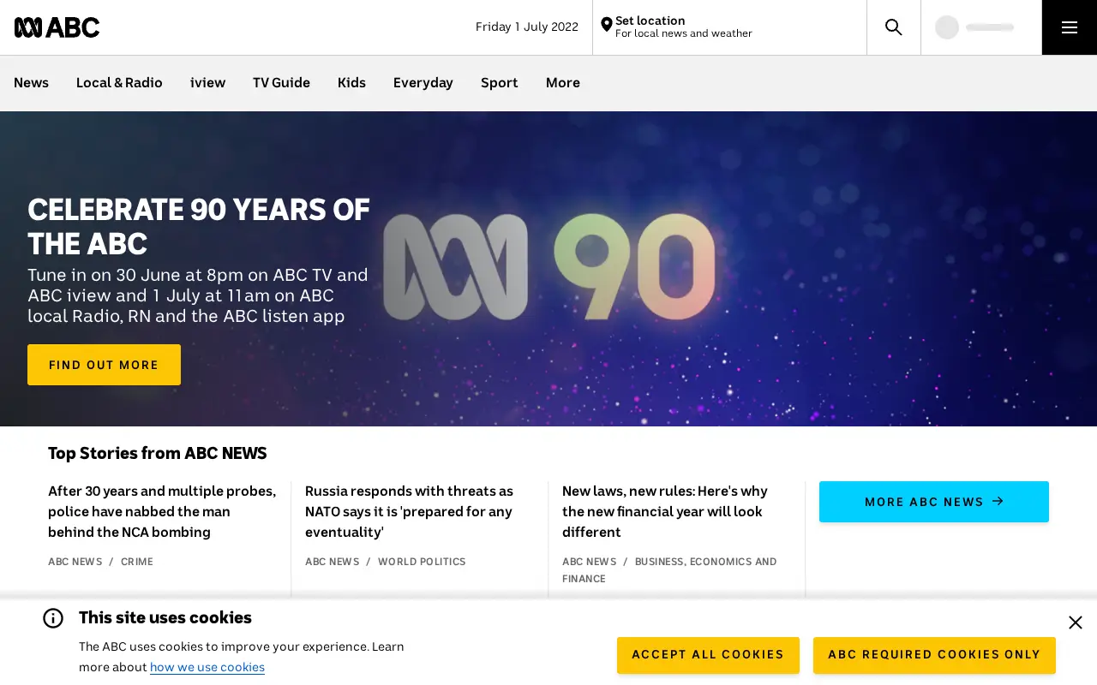Image resolution: width=1097 pixels, height=685 pixels.
Task: Click the cookie info circle icon
Action: 53,618
